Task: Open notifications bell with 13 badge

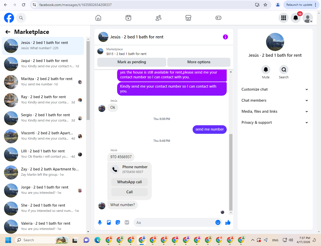Action: 296,18
